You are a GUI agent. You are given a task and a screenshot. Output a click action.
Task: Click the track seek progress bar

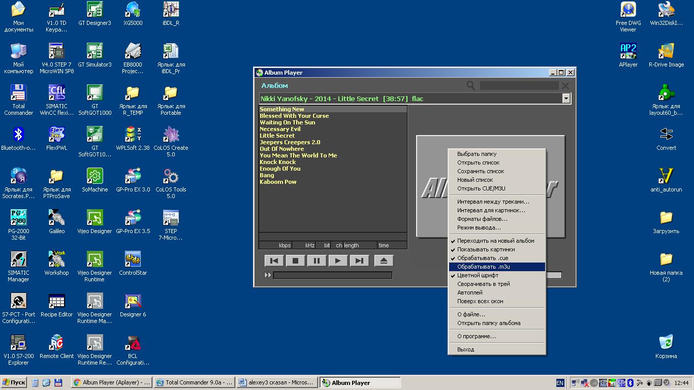pyautogui.click(x=333, y=275)
